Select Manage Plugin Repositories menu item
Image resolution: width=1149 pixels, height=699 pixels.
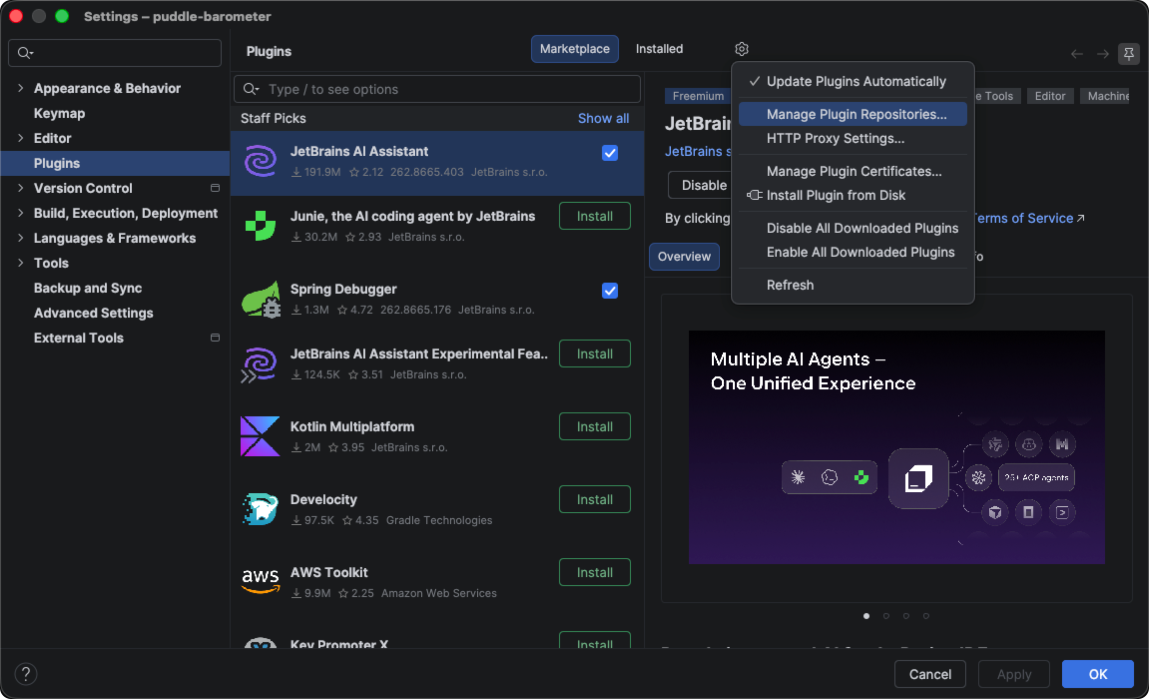pyautogui.click(x=853, y=114)
